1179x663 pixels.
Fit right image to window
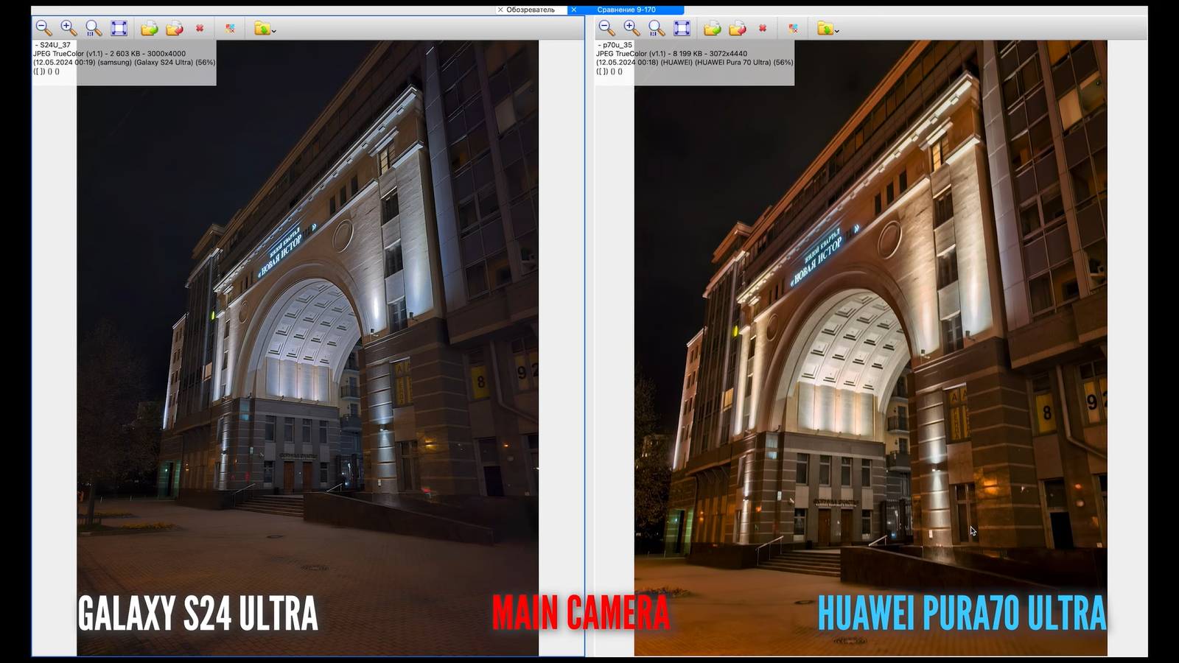(x=682, y=28)
